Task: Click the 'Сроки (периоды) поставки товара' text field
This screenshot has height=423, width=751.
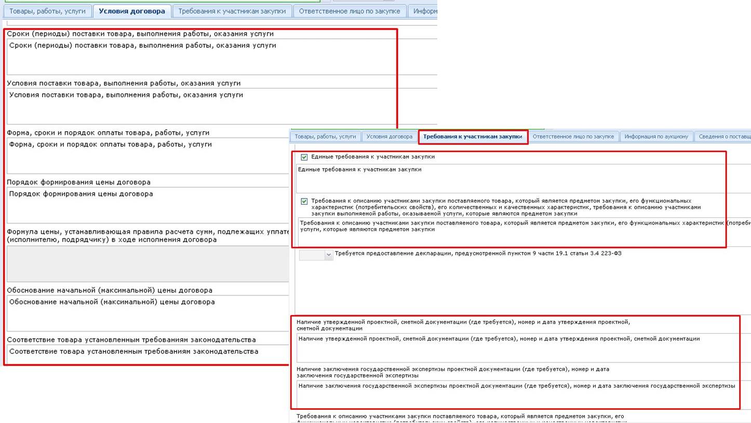Action: [222, 58]
